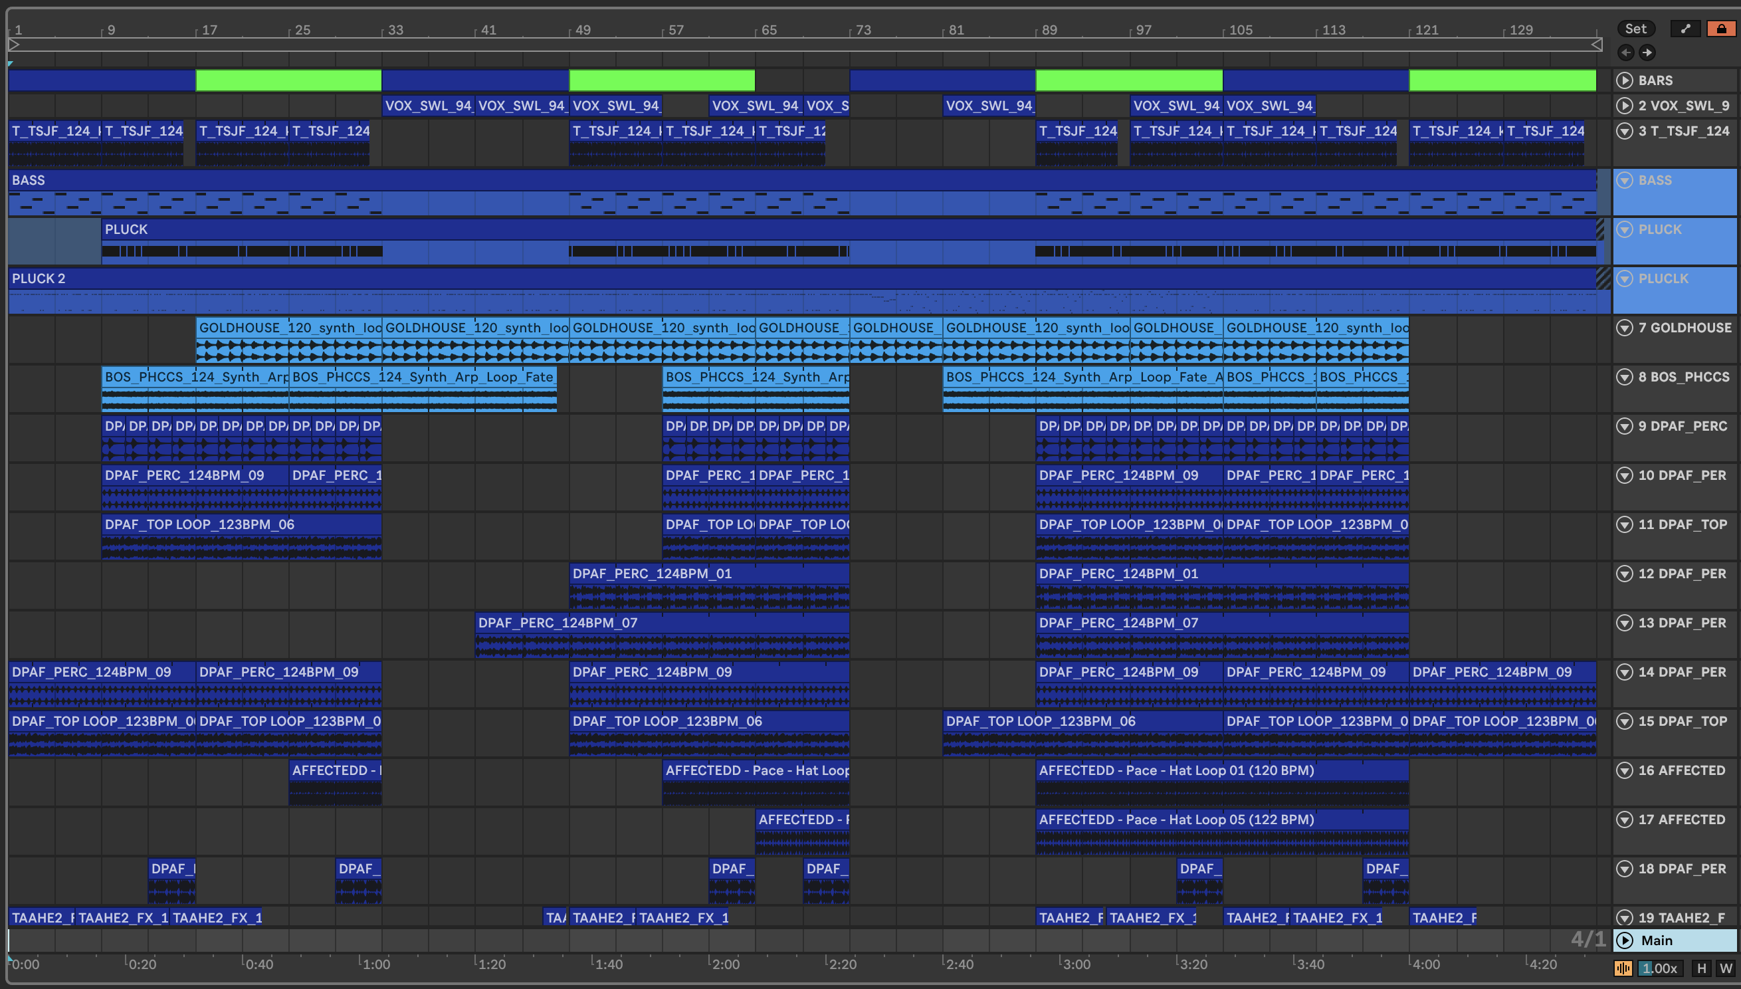The image size is (1741, 989).
Task: Collapse the 9 DPAF_PERC track
Action: coord(1624,426)
